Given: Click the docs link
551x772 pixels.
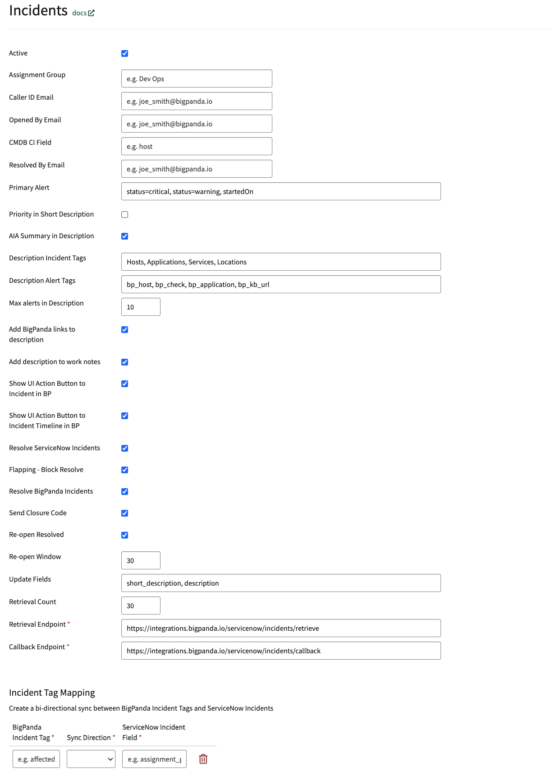Looking at the screenshot, I should coord(78,13).
